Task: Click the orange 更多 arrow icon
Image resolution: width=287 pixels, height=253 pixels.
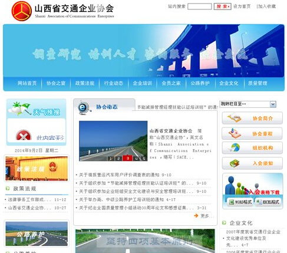Action: [x=196, y=216]
